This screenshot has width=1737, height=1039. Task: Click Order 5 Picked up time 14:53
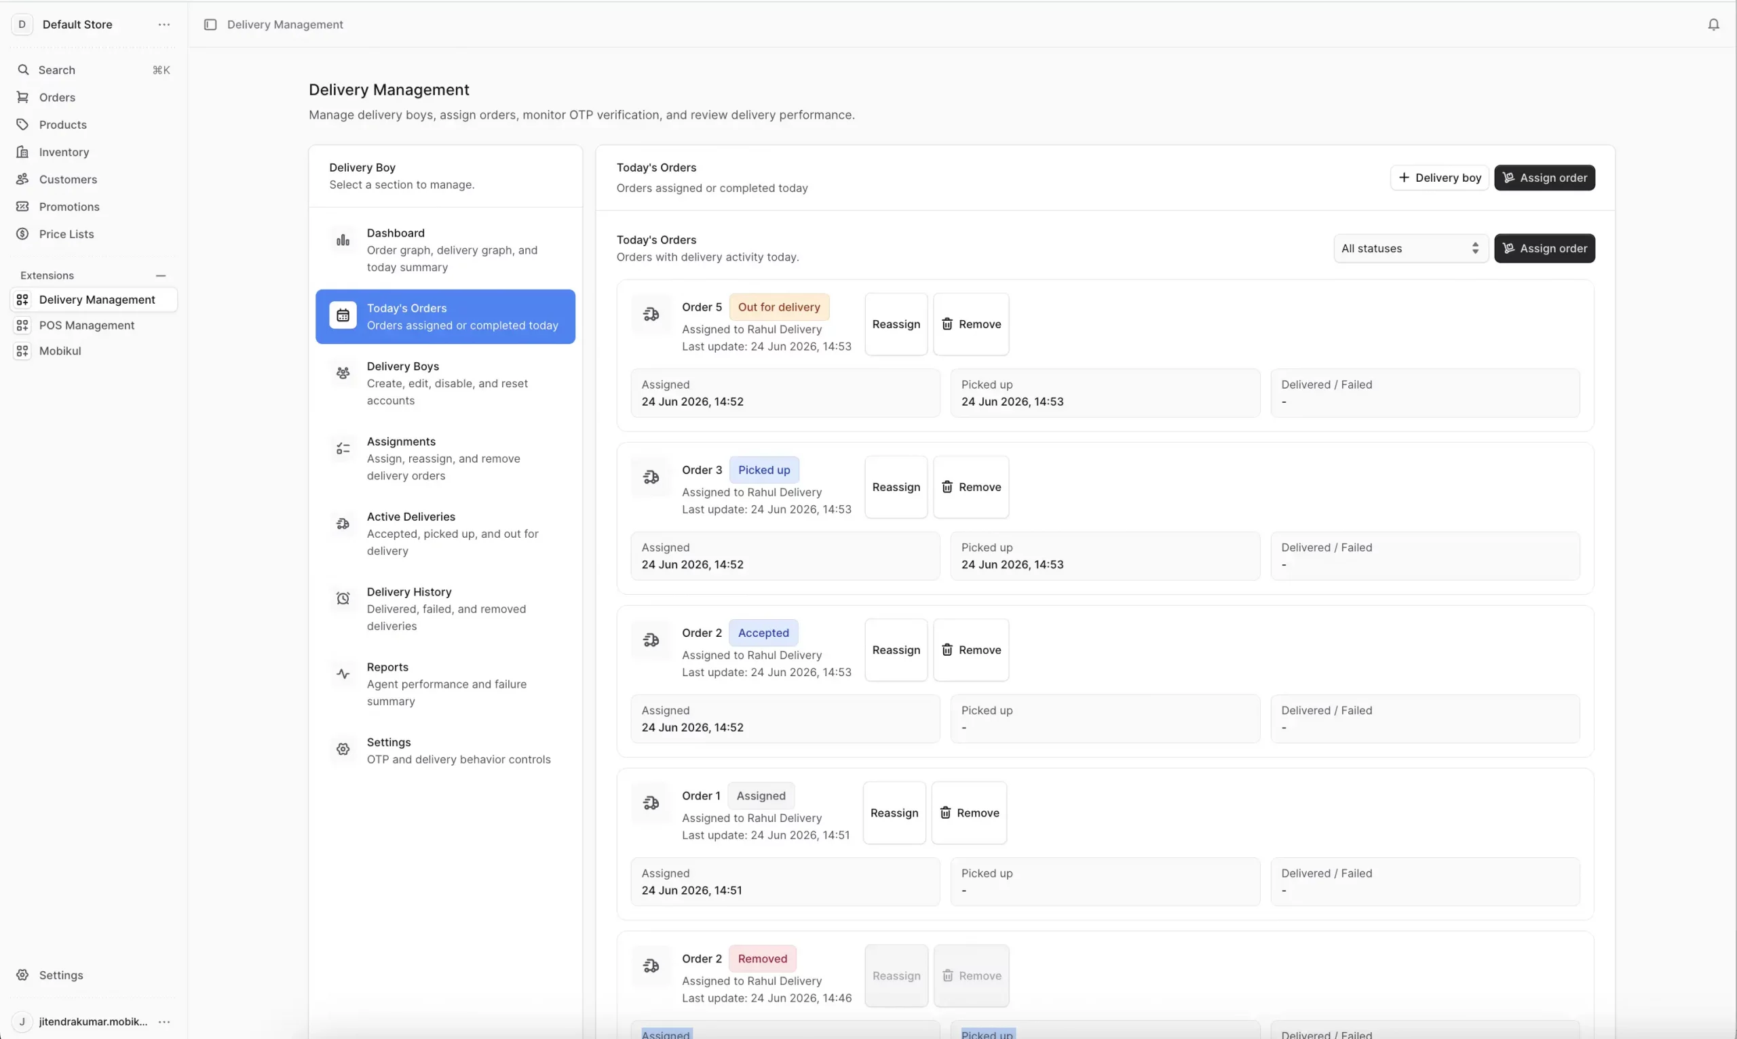1012,402
